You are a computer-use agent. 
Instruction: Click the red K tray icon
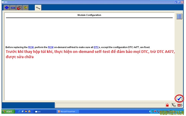(x=155, y=112)
